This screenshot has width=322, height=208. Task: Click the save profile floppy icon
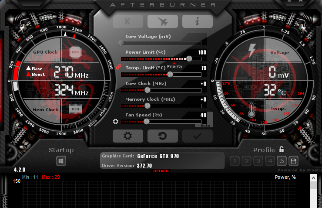(293, 161)
